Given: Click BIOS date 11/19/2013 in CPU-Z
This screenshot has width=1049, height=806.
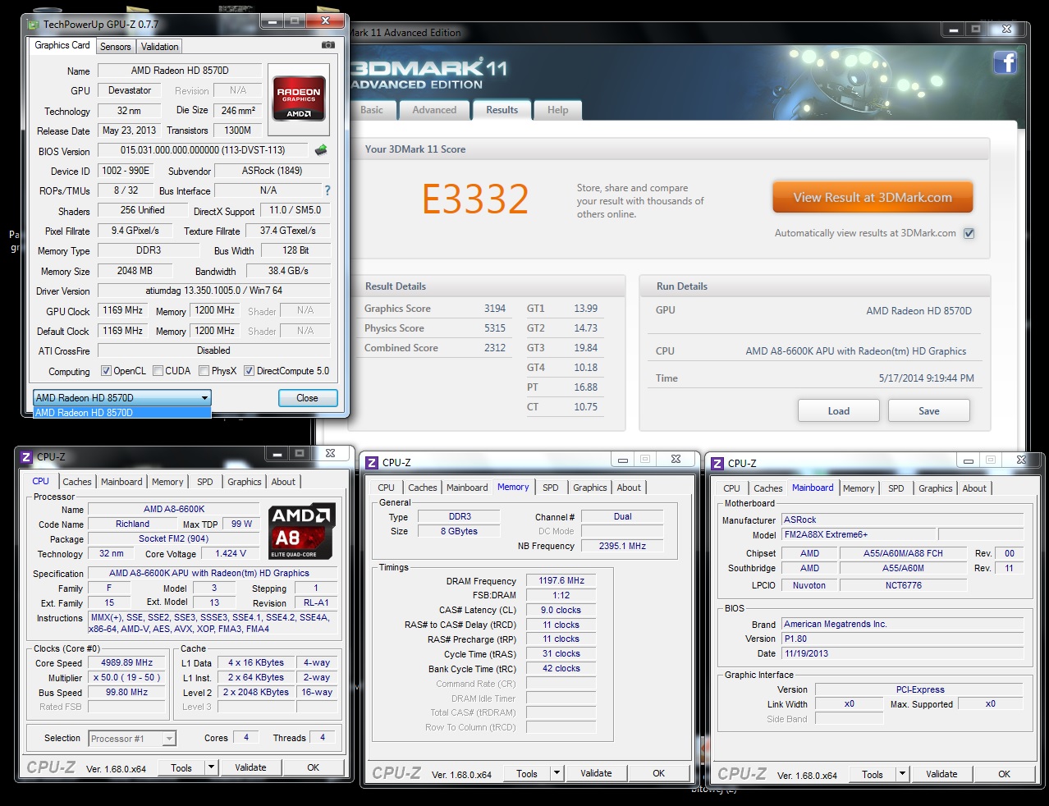Looking at the screenshot, I should point(902,653).
